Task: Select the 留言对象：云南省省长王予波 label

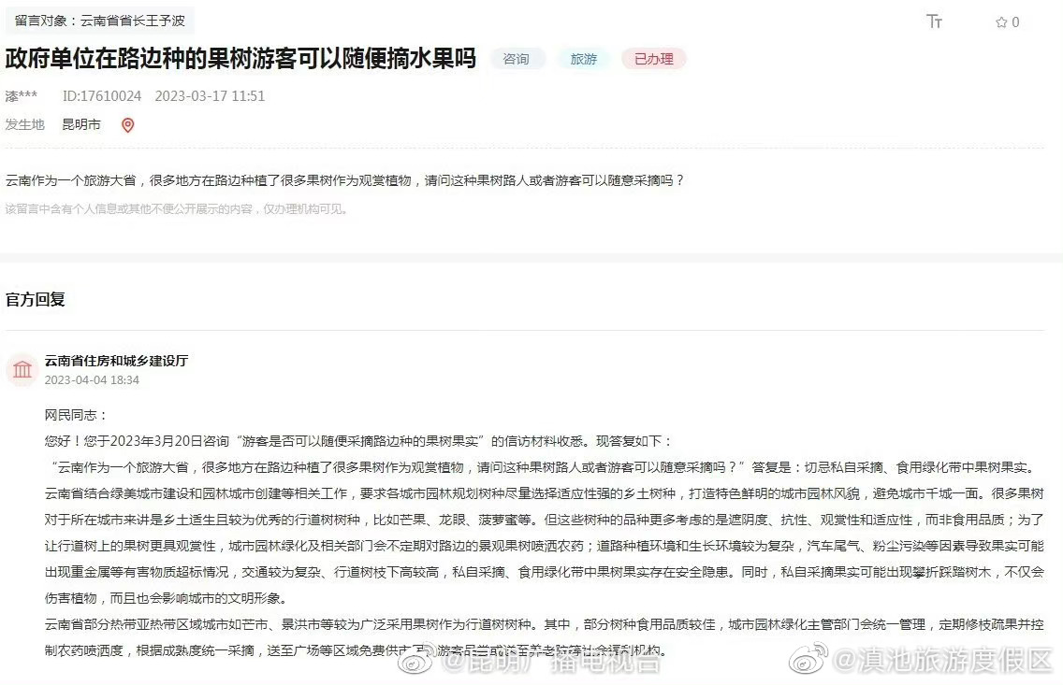Action: click(99, 21)
